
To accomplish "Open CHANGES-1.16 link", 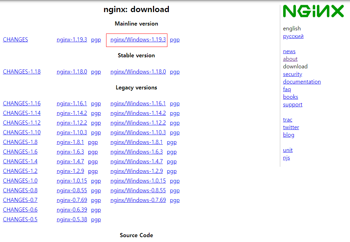I will coord(22,103).
